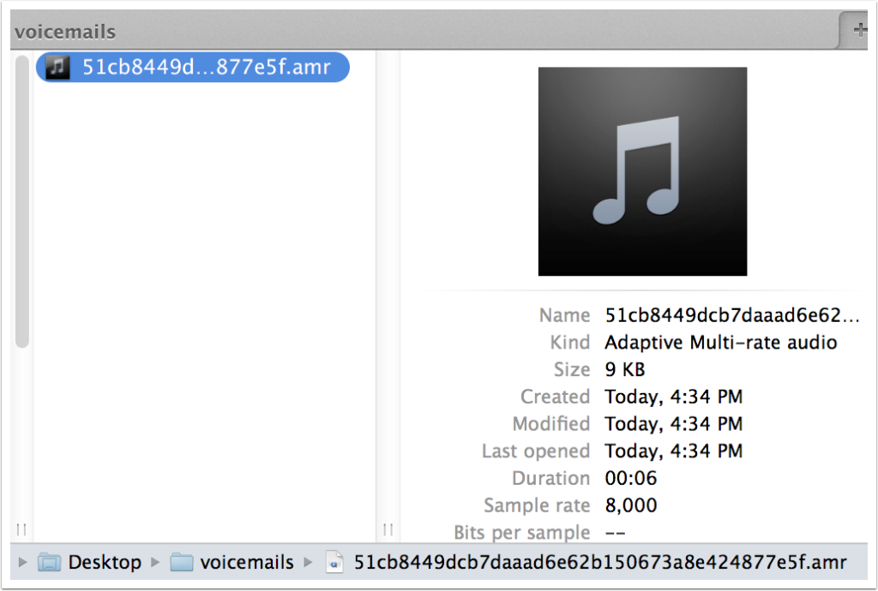Select the voicemails tab title
The height and width of the screenshot is (591, 878).
pyautogui.click(x=65, y=32)
